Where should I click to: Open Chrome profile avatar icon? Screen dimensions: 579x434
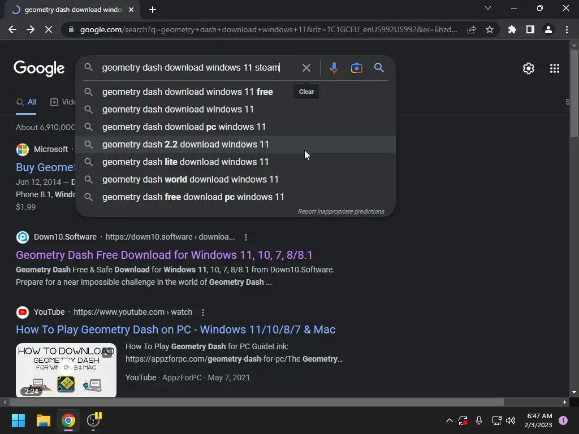point(548,29)
